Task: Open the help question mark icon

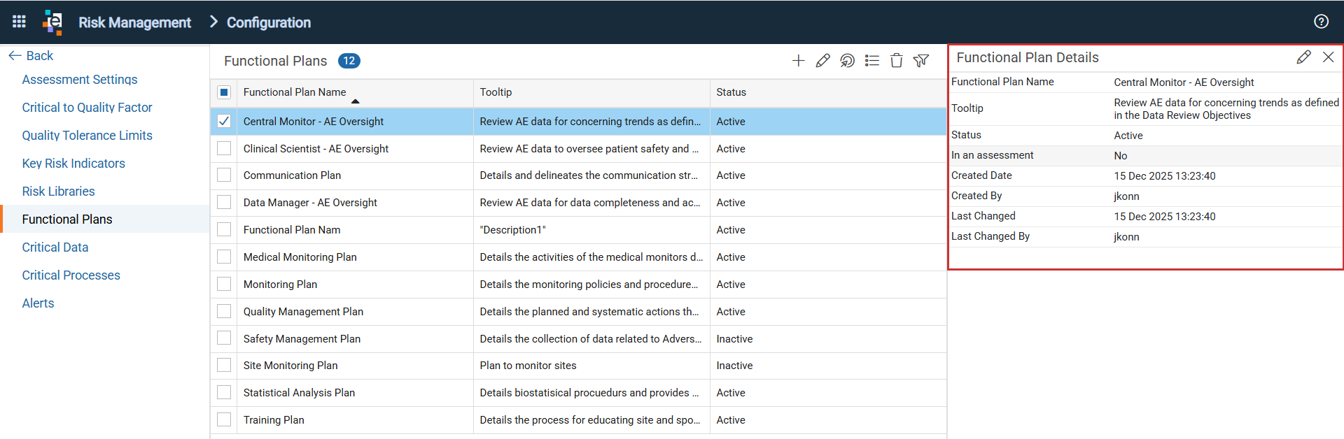Action: [x=1321, y=22]
